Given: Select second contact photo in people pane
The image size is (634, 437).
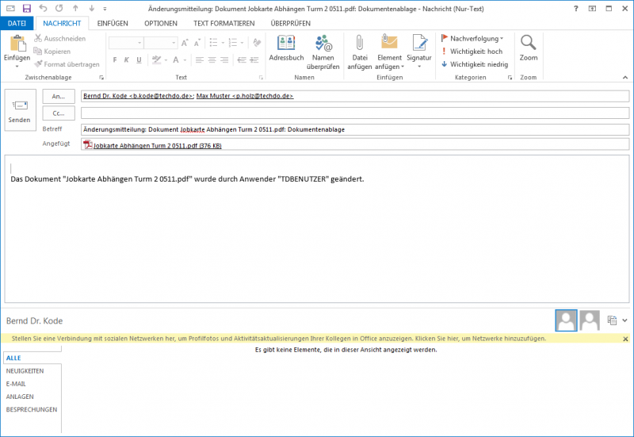Looking at the screenshot, I should 590,320.
